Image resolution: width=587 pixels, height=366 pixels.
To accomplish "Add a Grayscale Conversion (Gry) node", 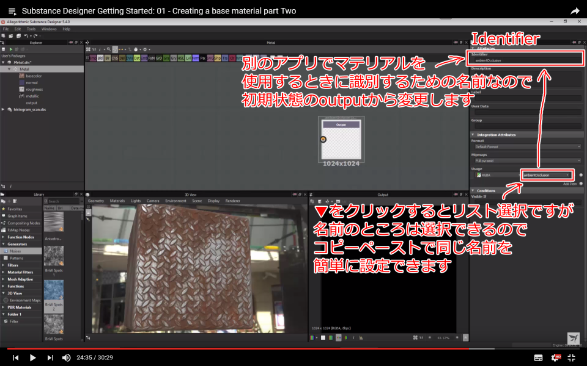I will 173,59.
